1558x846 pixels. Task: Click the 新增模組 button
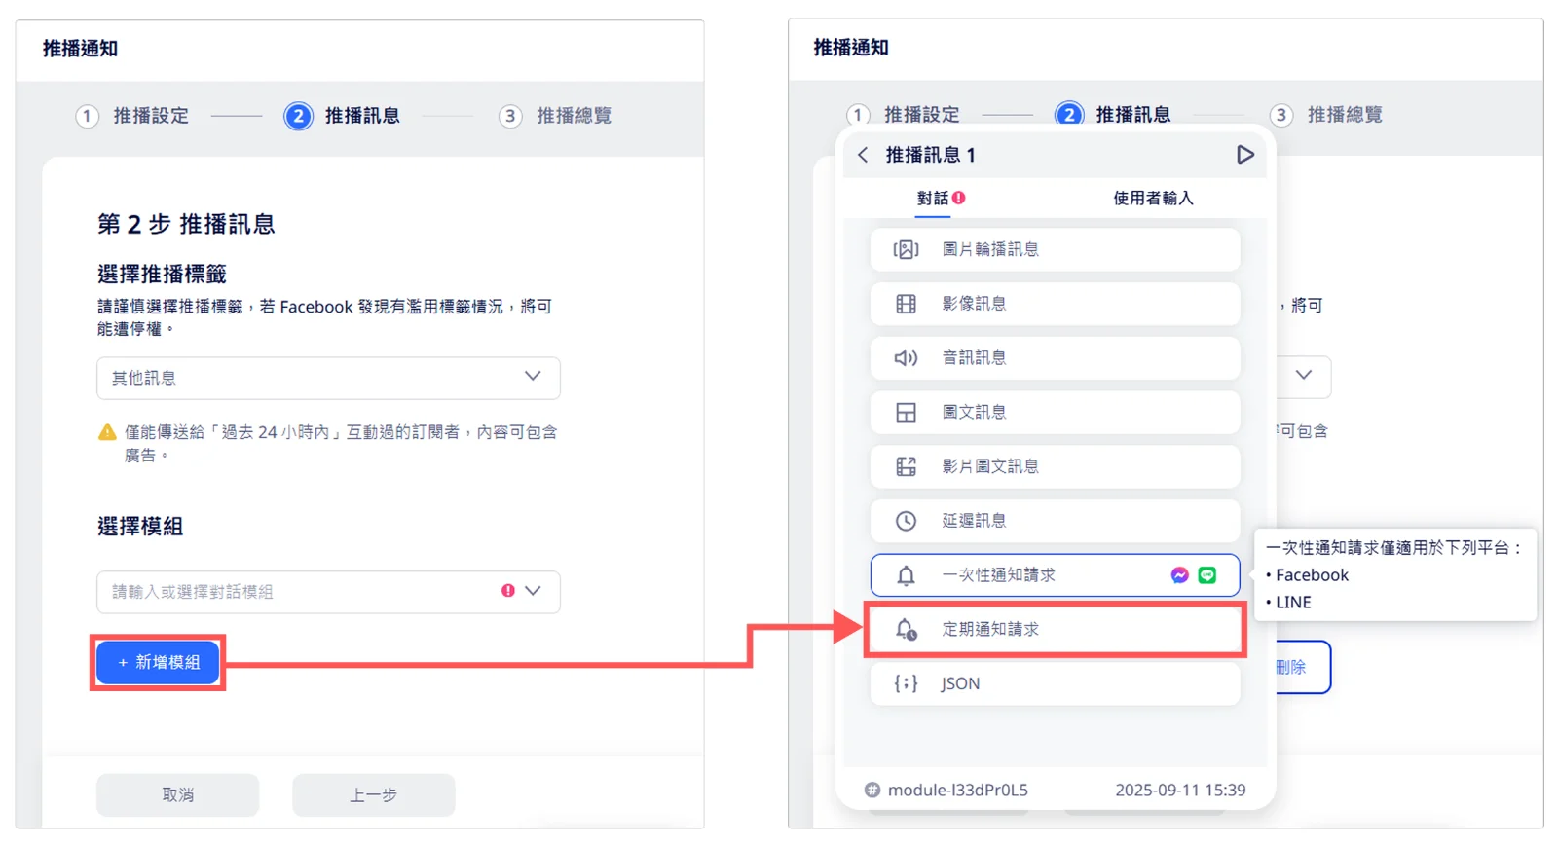(158, 663)
